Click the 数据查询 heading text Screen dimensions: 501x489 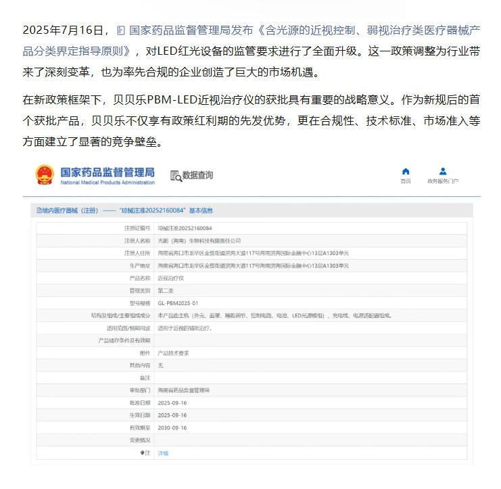tap(197, 176)
